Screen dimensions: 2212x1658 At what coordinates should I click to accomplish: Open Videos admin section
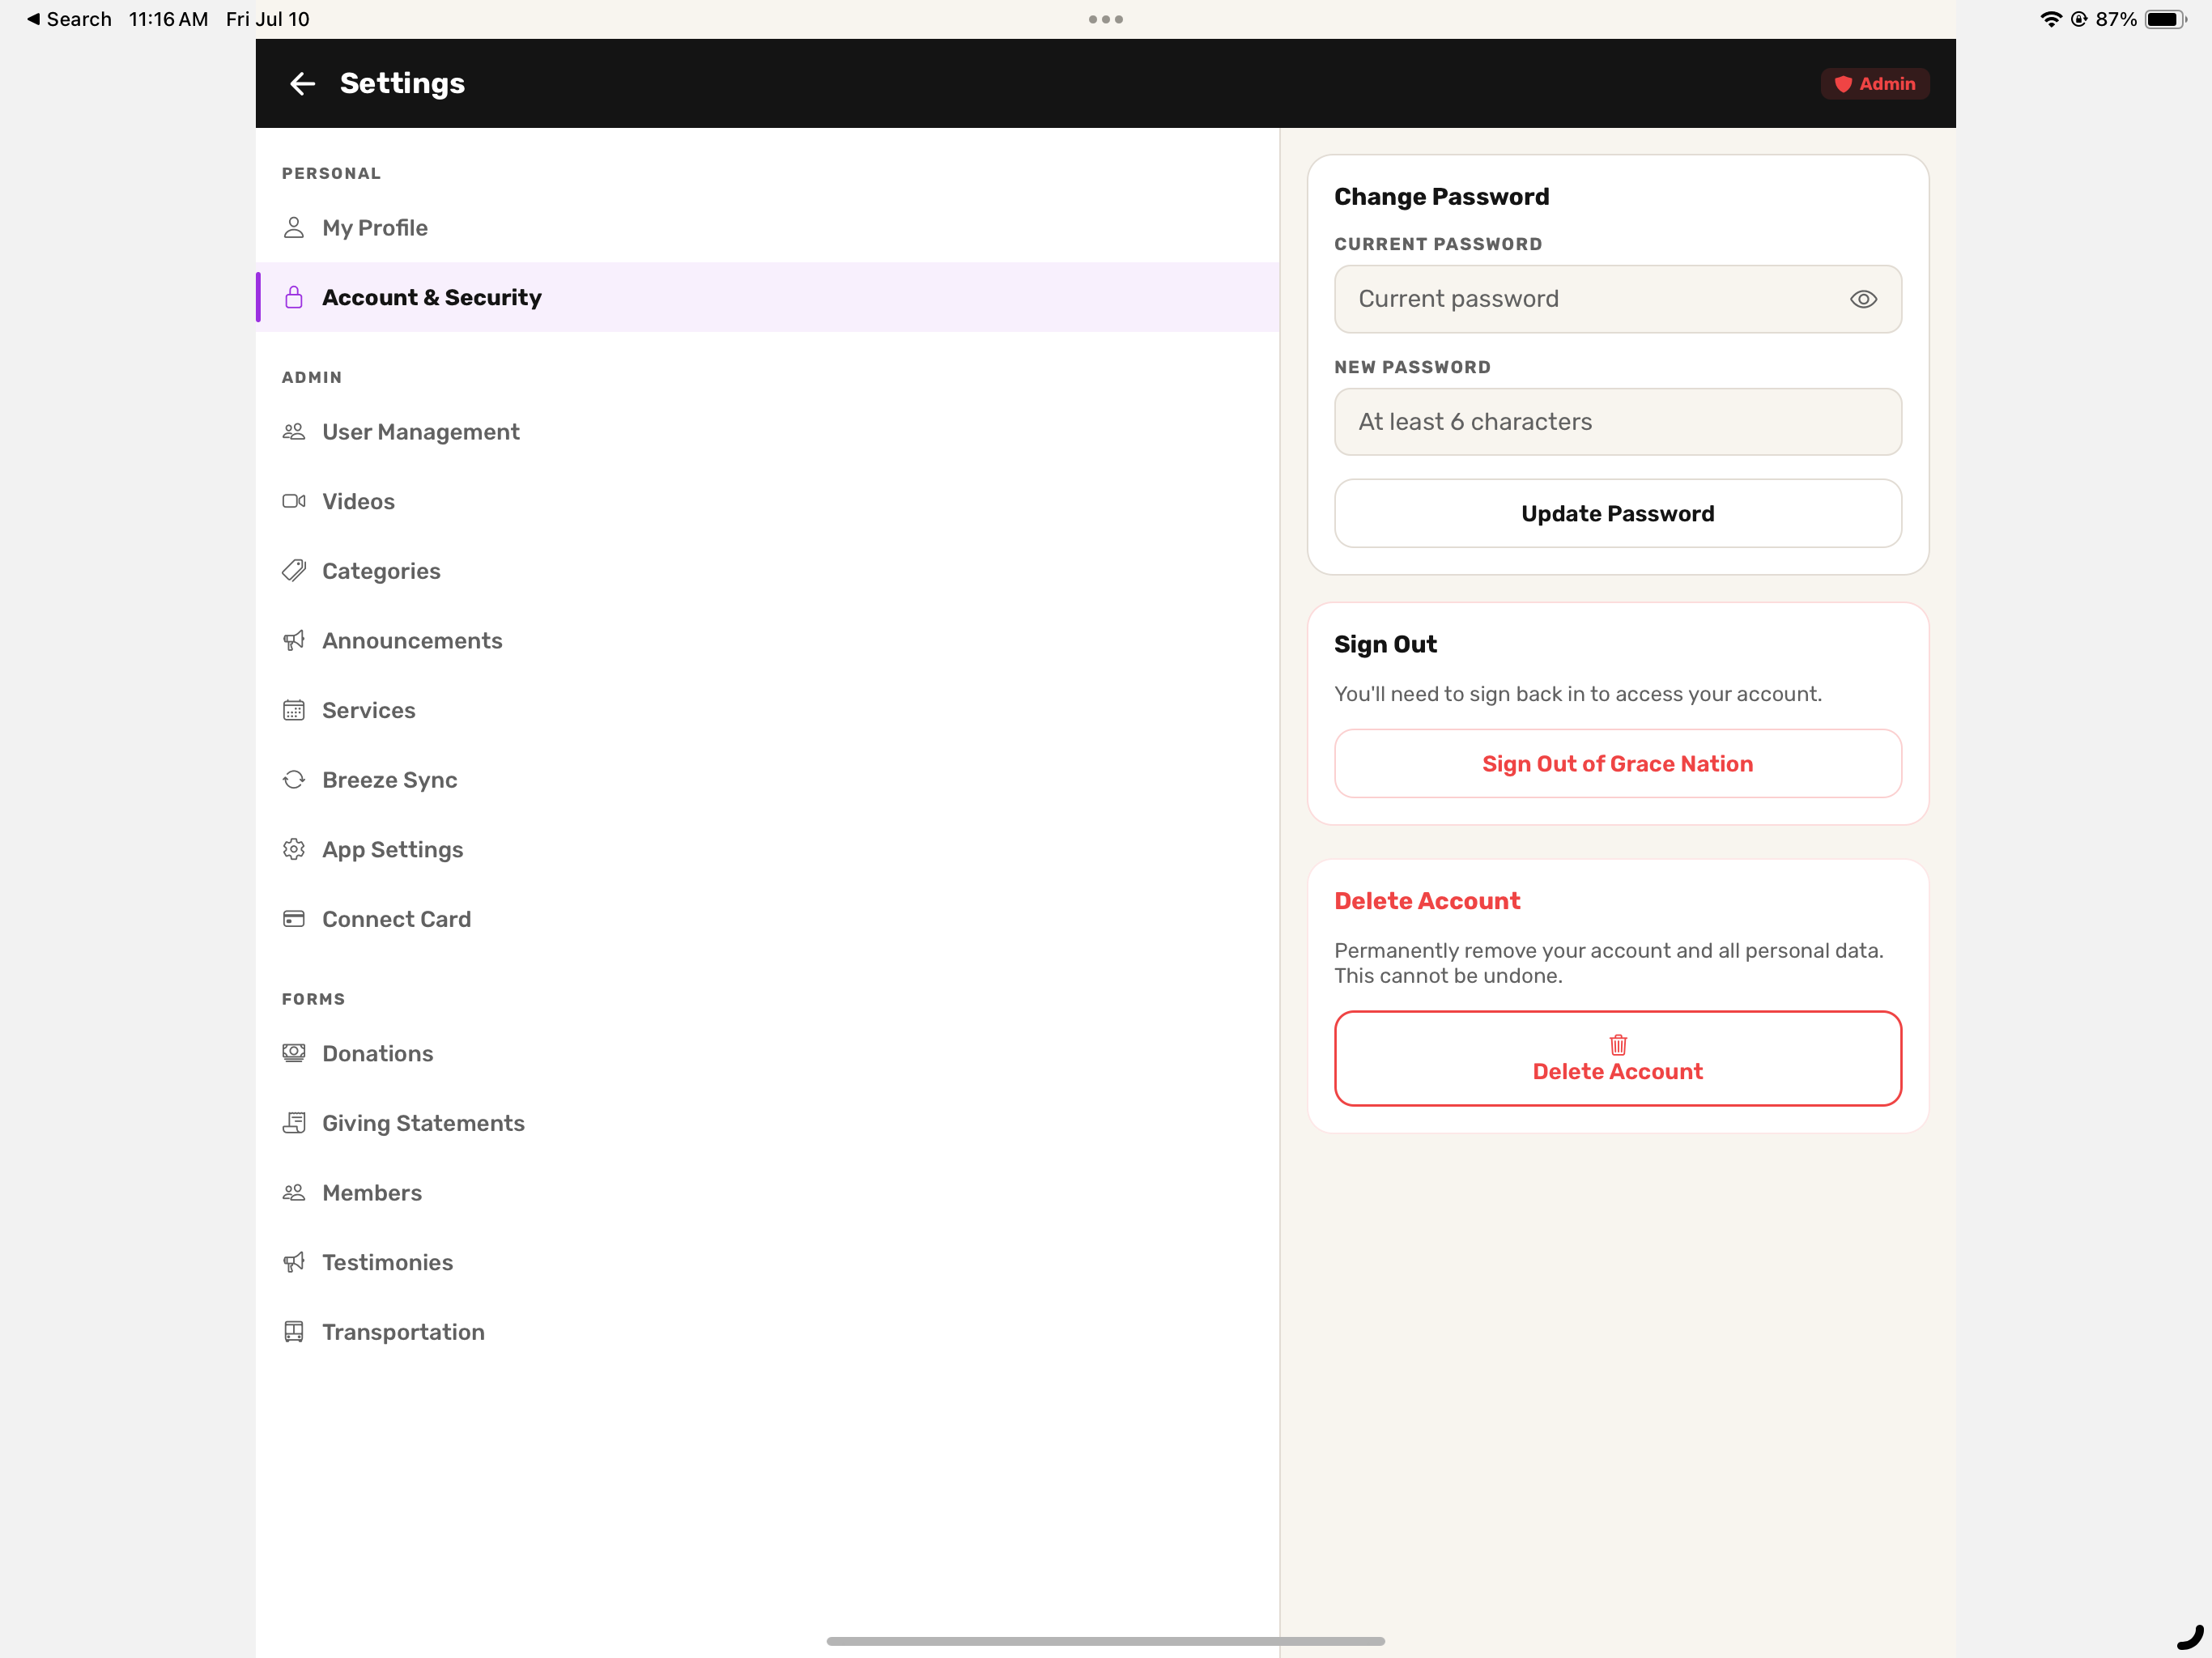tap(768, 501)
